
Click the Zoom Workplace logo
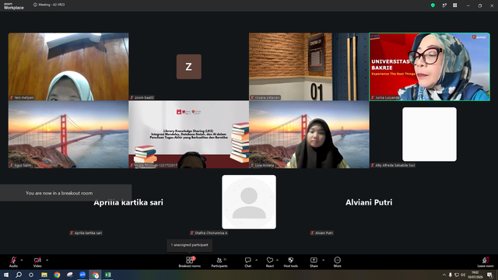click(14, 6)
